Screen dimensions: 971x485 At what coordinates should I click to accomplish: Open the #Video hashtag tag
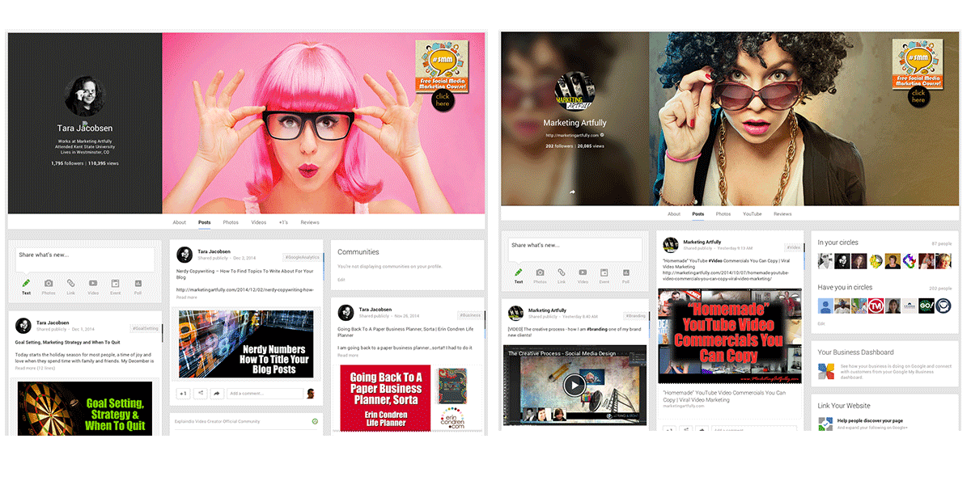click(x=793, y=247)
